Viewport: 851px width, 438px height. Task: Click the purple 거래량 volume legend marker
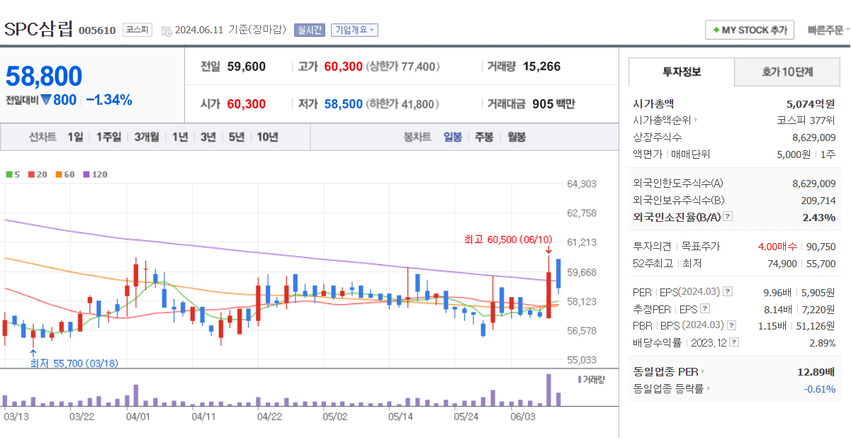580,379
